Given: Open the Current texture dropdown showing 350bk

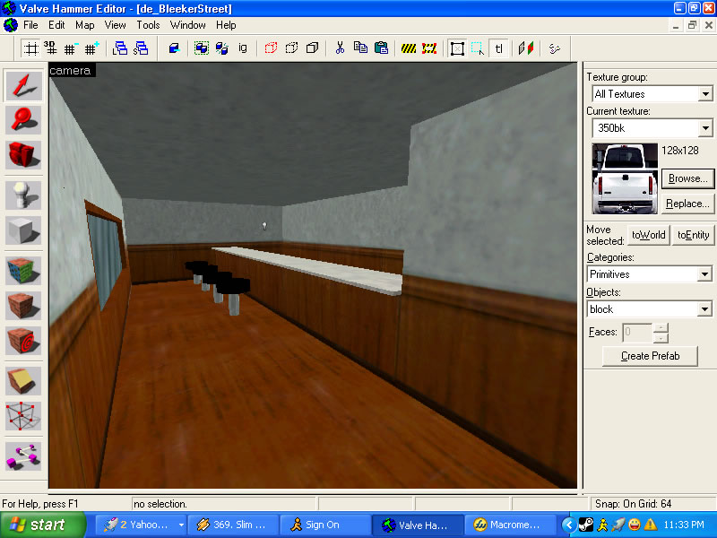Looking at the screenshot, I should [x=705, y=129].
